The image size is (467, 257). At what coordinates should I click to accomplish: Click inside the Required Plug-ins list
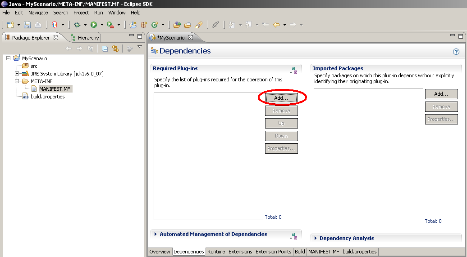click(208, 156)
